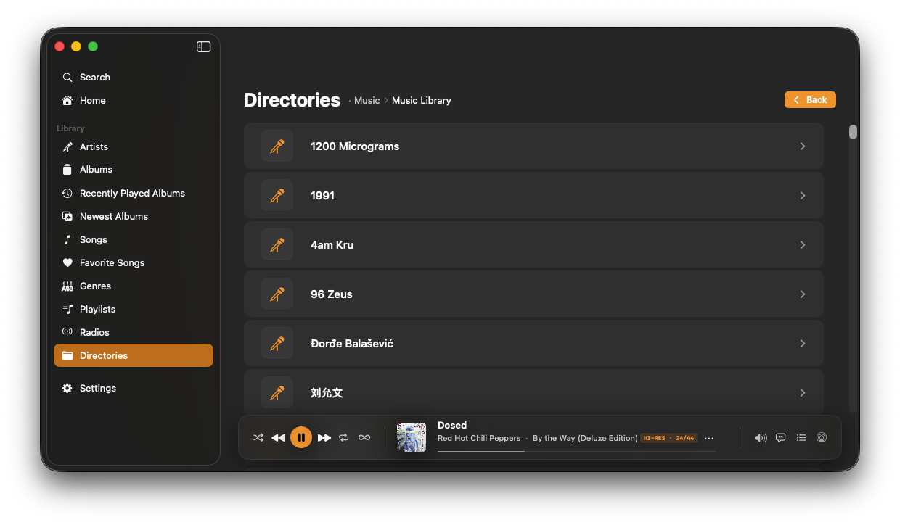
Task: Navigate via the Music breadcrumb link
Action: pos(367,100)
